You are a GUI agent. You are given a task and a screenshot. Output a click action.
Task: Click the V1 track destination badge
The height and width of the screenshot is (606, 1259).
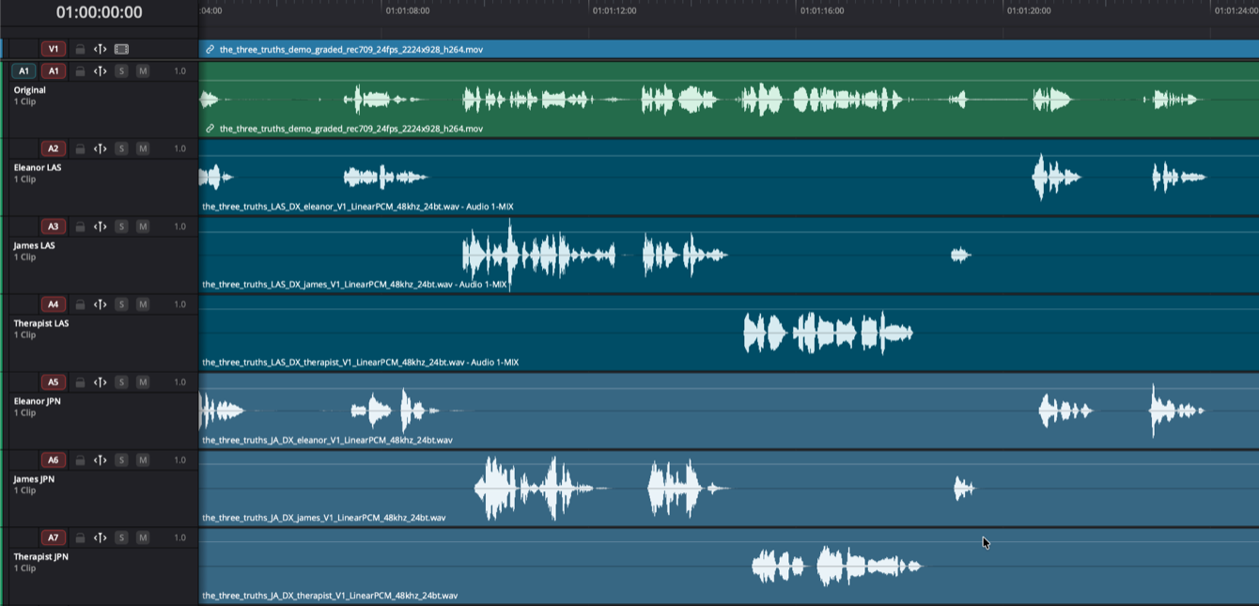coord(54,49)
